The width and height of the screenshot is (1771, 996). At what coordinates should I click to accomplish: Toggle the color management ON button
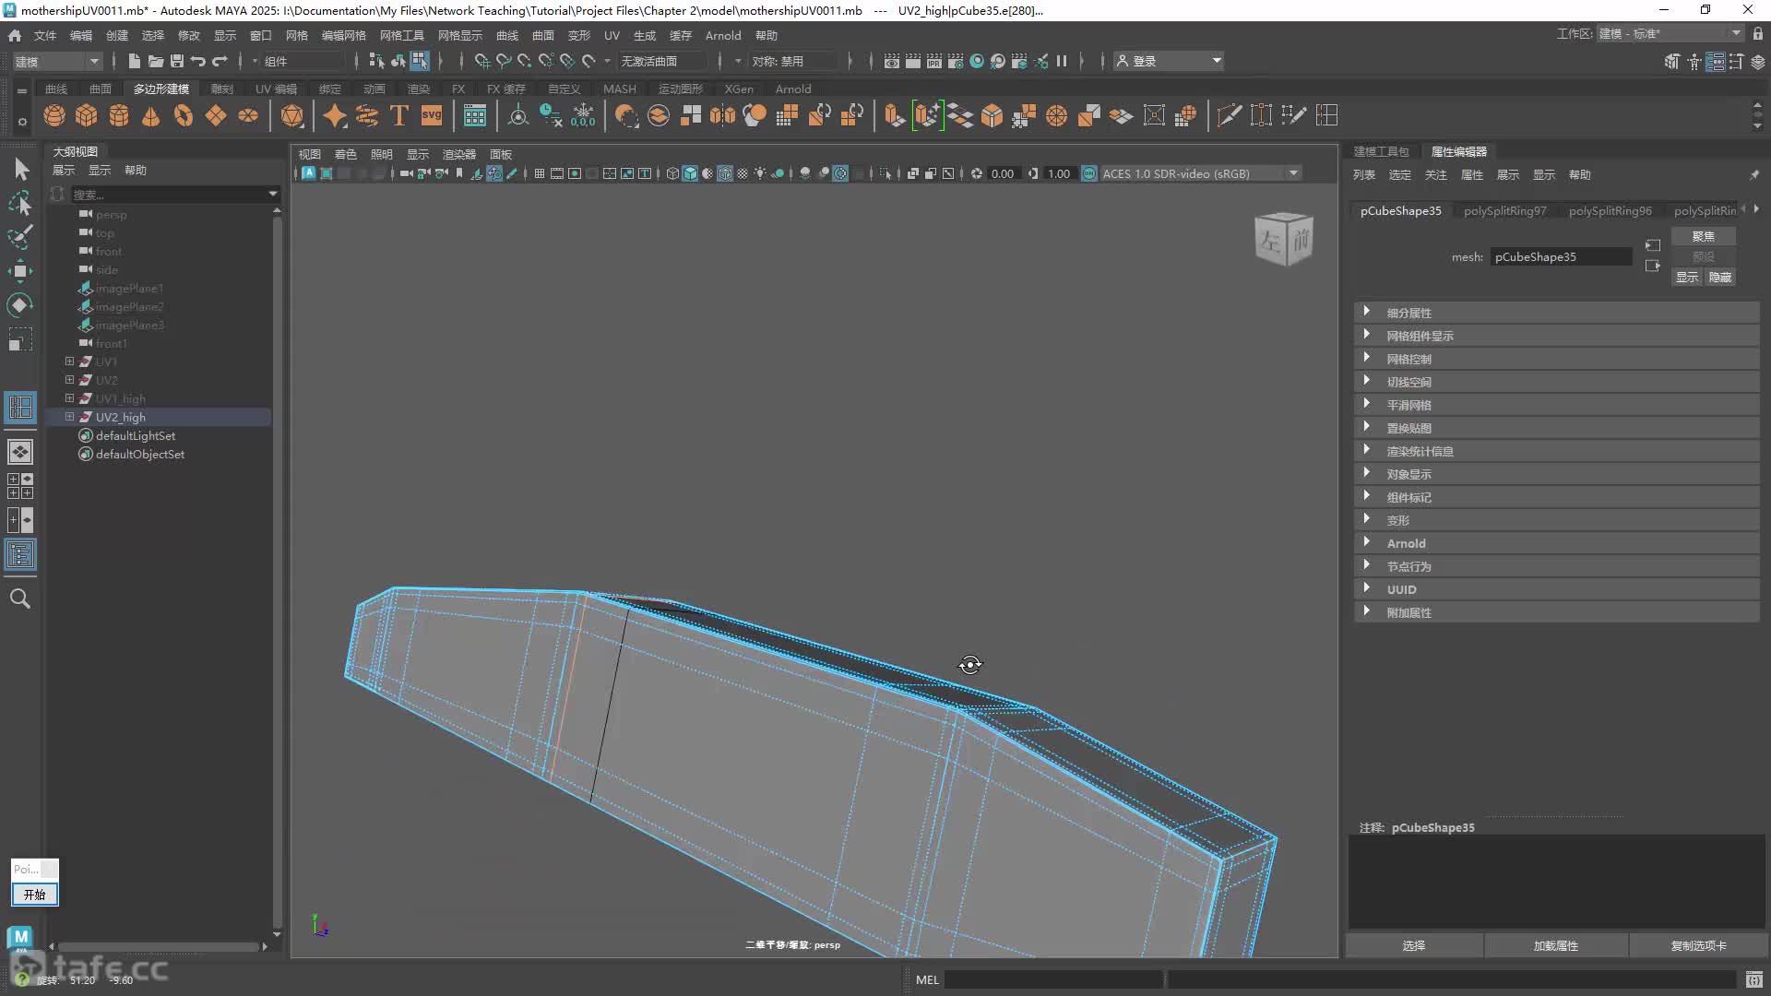(x=1089, y=173)
